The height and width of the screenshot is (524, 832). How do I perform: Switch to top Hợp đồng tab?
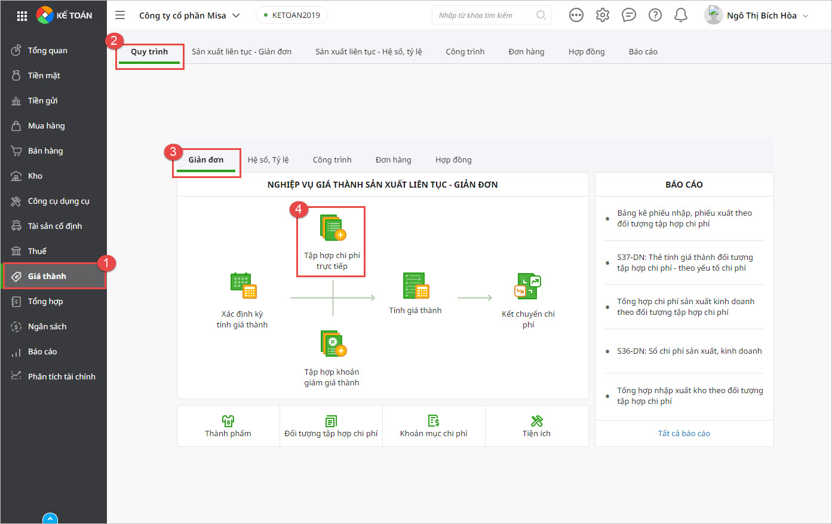587,52
